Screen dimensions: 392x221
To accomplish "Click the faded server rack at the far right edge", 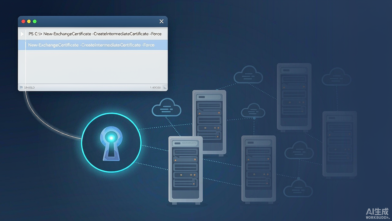I will 340,145.
